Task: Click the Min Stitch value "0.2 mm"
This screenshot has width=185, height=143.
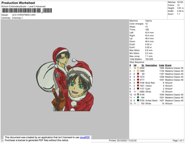Action: click(149, 53)
